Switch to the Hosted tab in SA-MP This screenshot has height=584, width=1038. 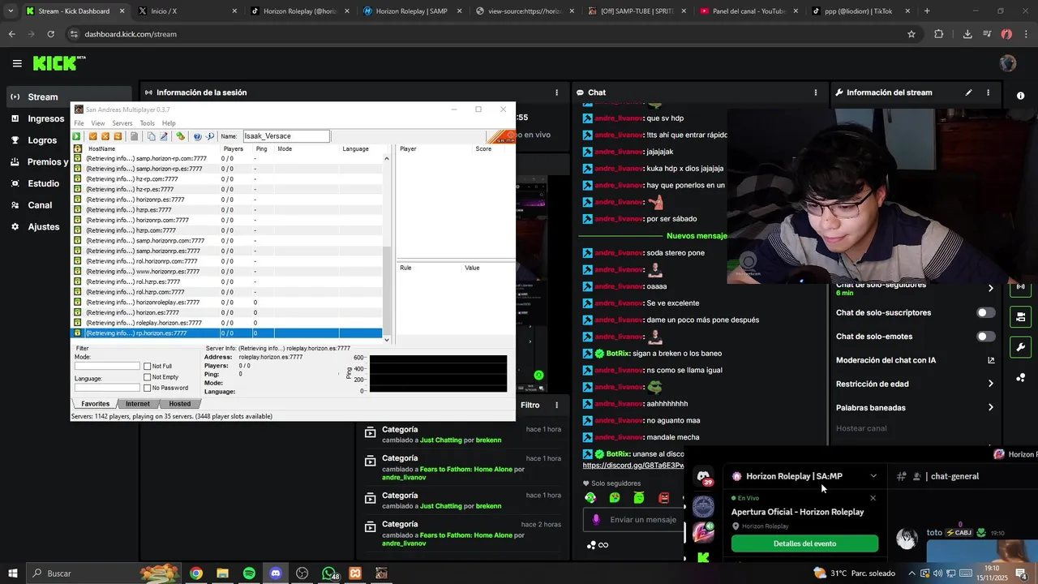click(x=179, y=404)
